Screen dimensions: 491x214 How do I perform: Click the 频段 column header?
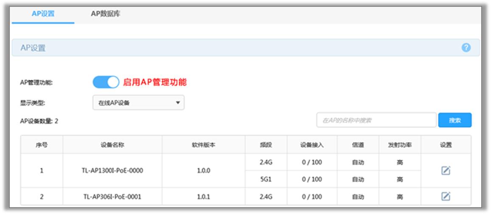coord(266,145)
